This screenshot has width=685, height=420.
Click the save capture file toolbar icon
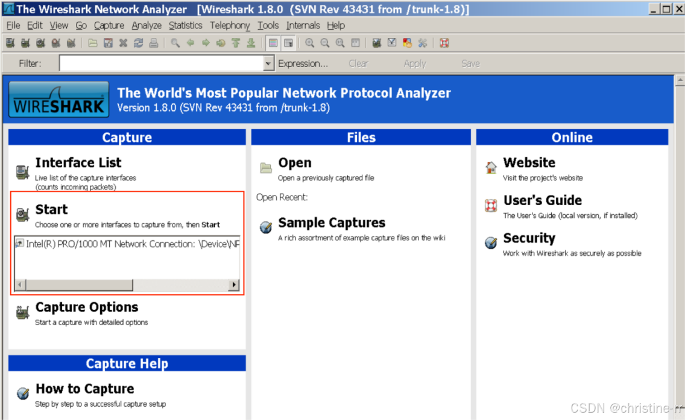[x=108, y=43]
